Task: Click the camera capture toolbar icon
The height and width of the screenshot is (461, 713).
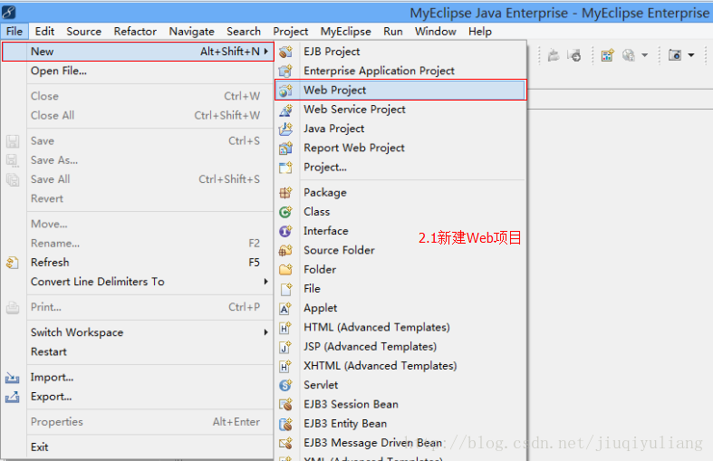Action: pyautogui.click(x=674, y=55)
